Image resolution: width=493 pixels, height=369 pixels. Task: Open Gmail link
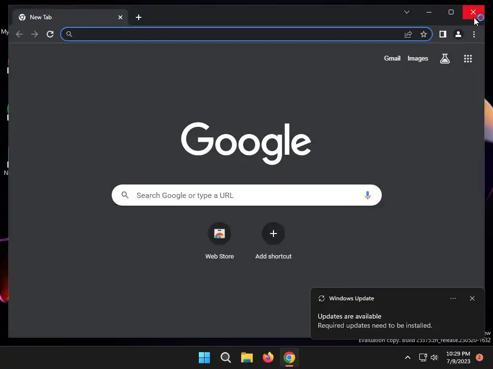point(392,58)
